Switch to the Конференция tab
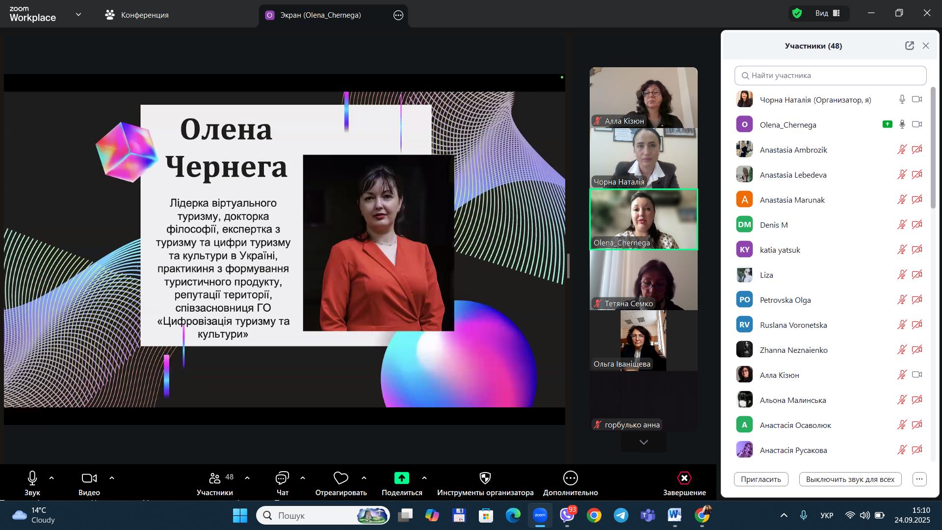Viewport: 942px width, 530px height. (137, 15)
